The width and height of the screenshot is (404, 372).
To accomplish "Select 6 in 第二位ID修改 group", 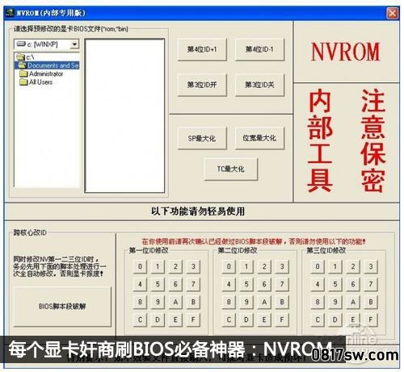I will pyautogui.click(x=264, y=284).
